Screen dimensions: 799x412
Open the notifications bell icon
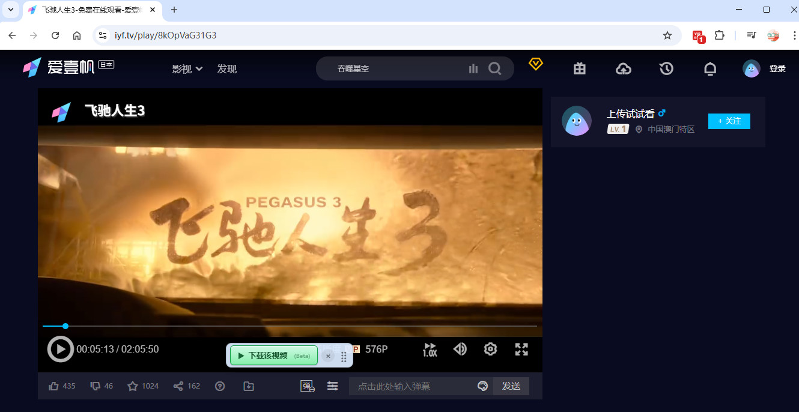coord(710,69)
